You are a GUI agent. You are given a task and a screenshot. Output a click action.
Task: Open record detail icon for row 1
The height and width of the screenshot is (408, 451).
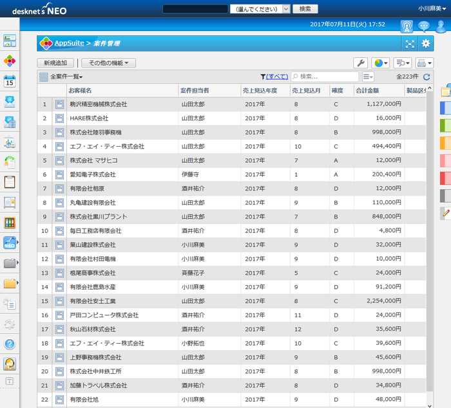click(59, 104)
